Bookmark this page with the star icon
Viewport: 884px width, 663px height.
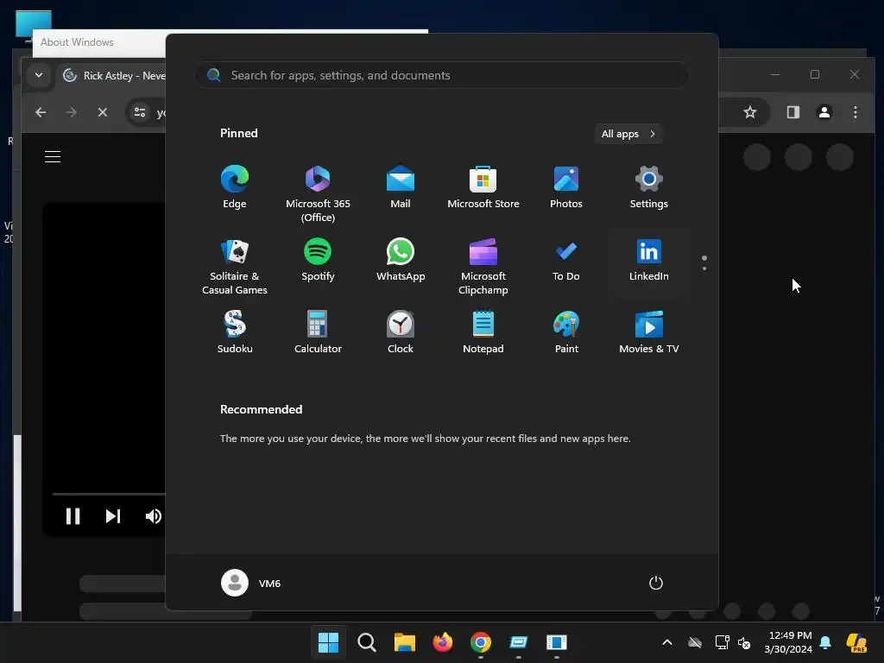750,112
